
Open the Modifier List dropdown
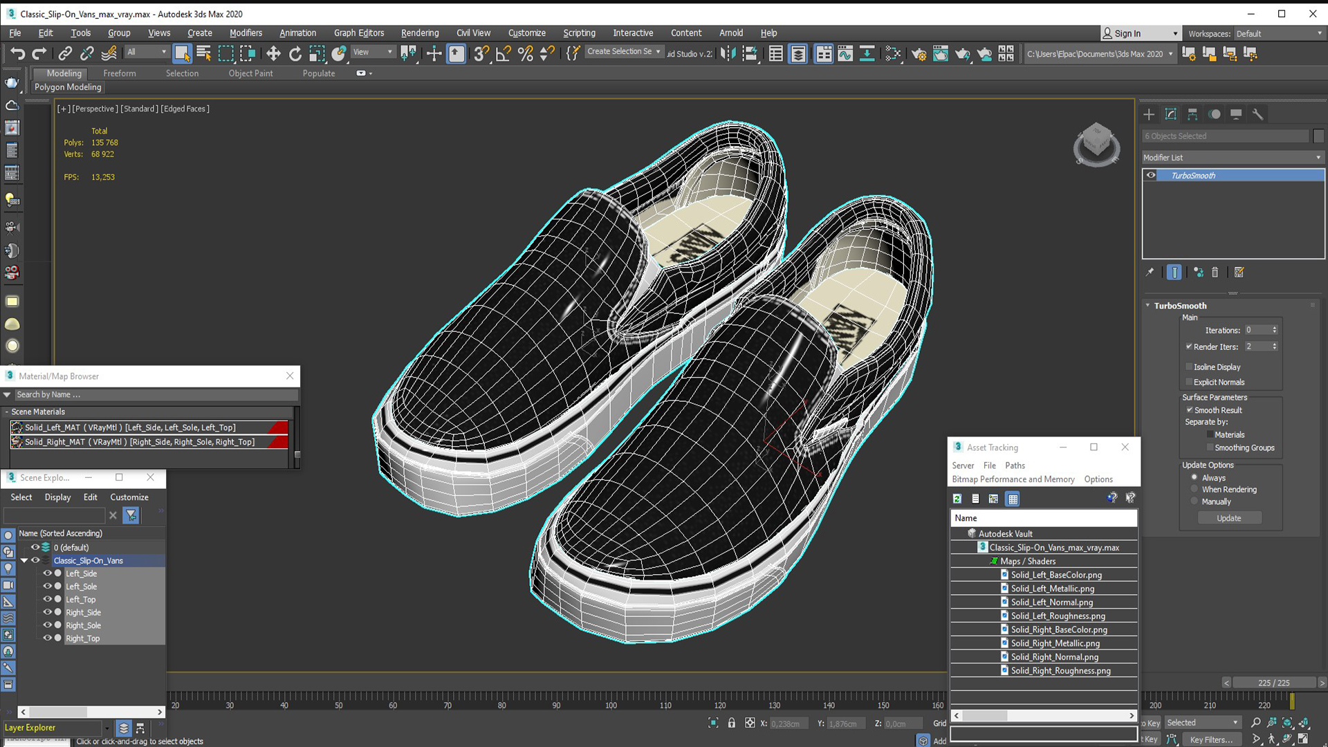pos(1232,158)
